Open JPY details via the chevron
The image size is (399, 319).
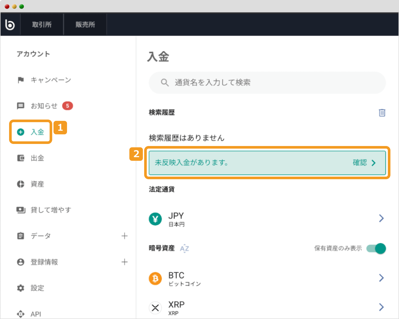(x=381, y=218)
